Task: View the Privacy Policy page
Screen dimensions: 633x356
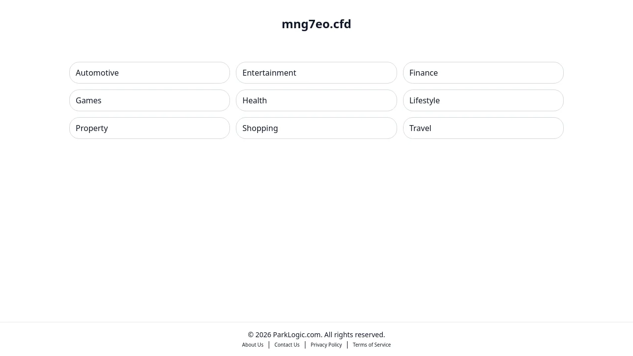Action: (x=326, y=345)
